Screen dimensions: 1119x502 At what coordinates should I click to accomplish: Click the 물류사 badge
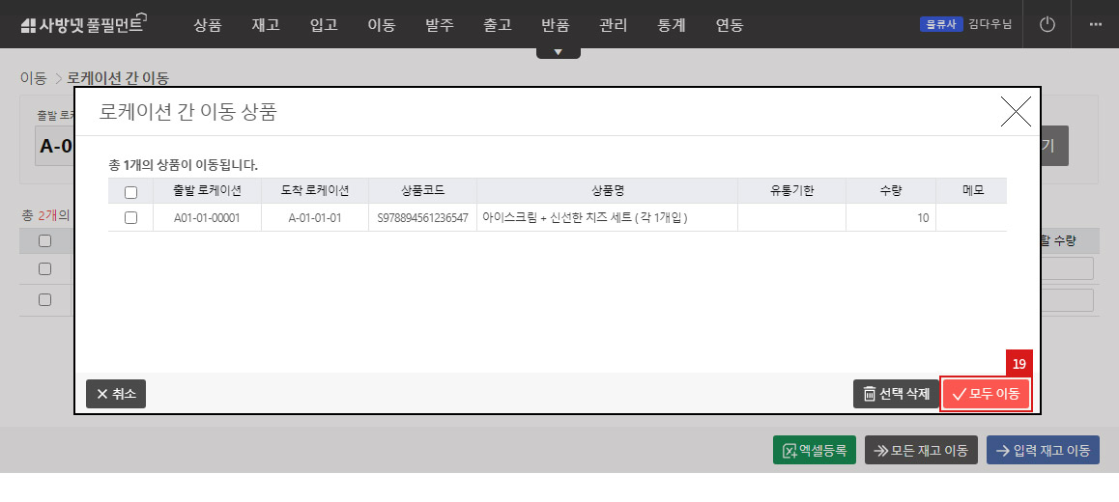tap(941, 24)
